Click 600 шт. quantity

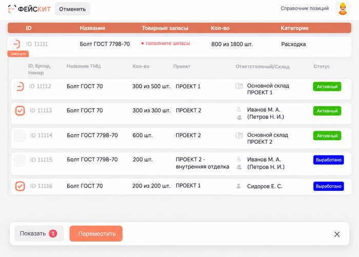[x=143, y=135]
